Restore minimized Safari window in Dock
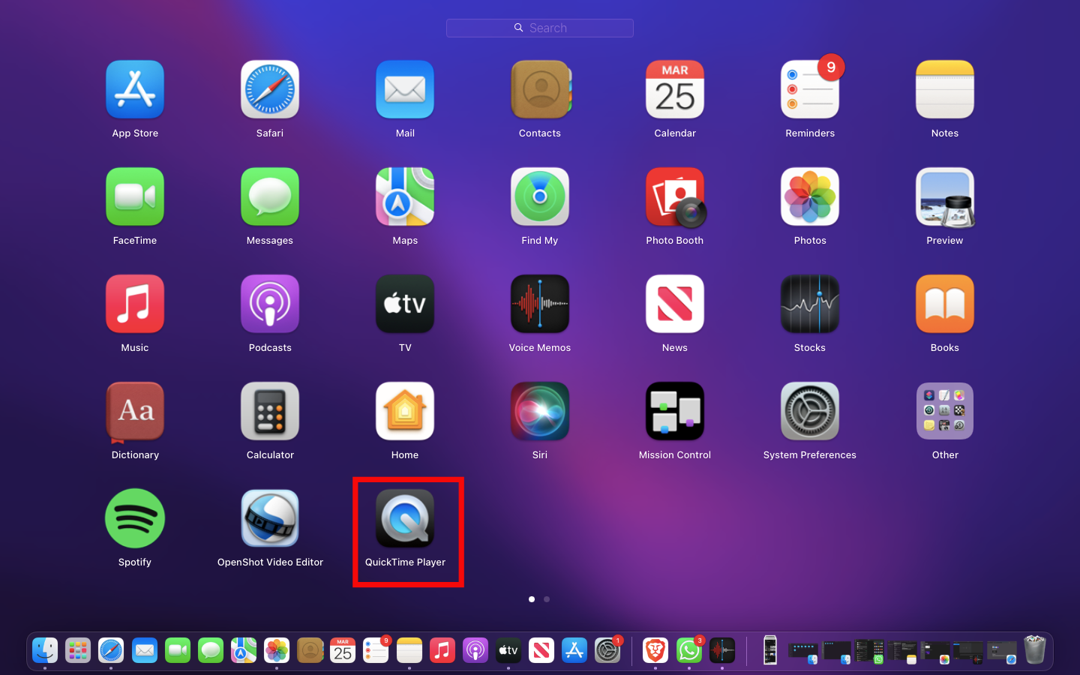Viewport: 1080px width, 675px height. coord(1002,652)
